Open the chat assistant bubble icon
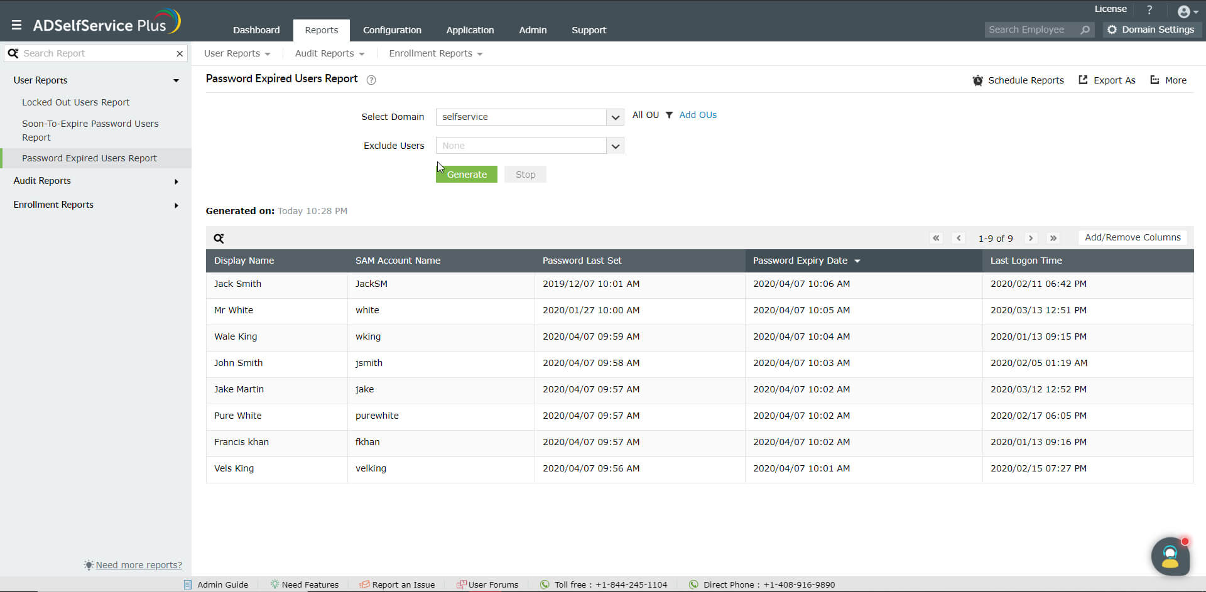Screen dimensions: 1206x592 click(1170, 556)
